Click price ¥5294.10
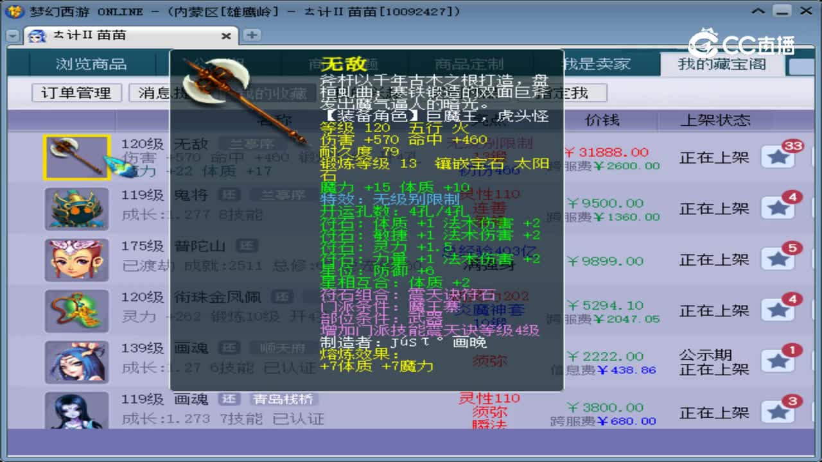 click(x=605, y=305)
